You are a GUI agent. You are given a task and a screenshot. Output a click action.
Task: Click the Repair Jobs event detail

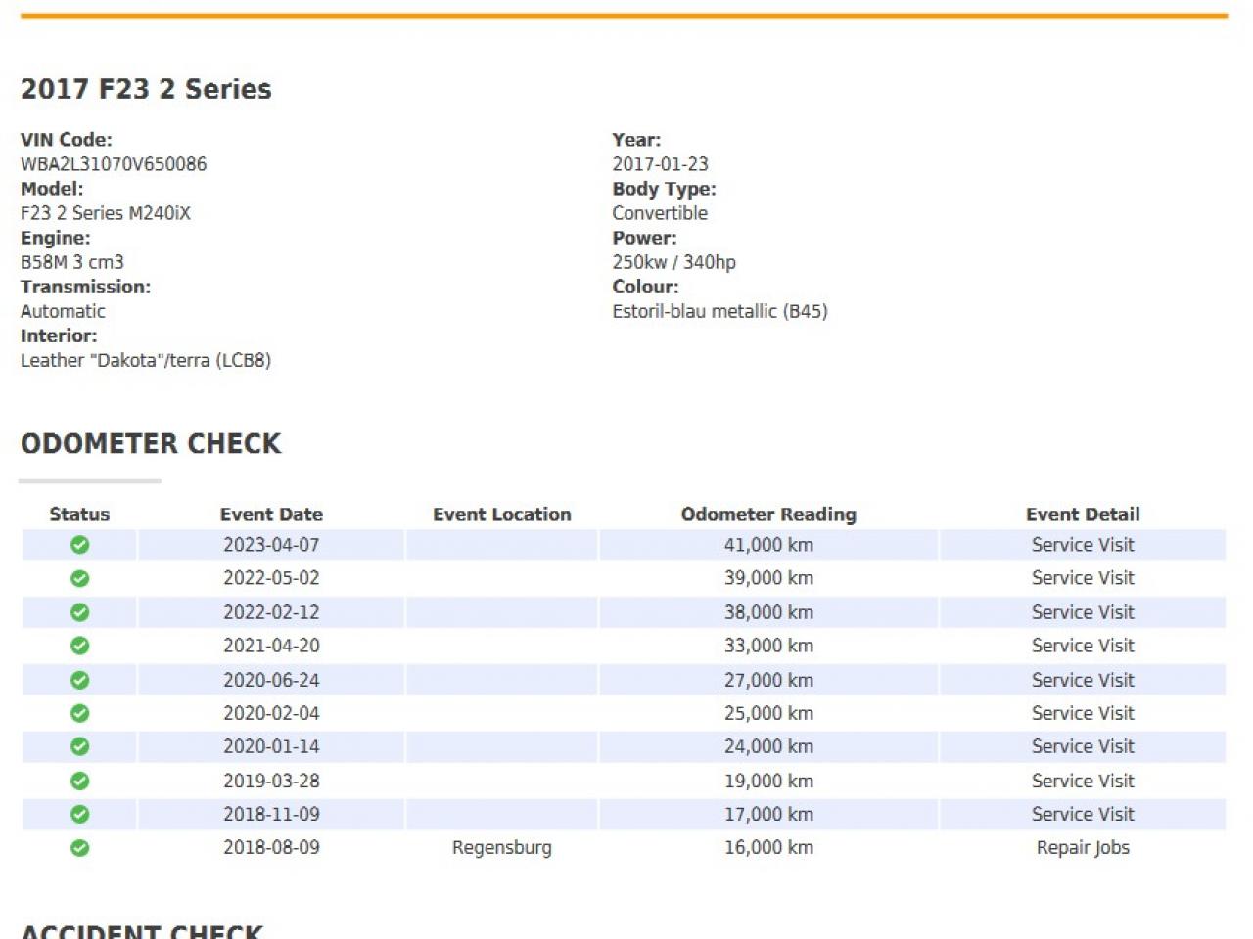1083,848
